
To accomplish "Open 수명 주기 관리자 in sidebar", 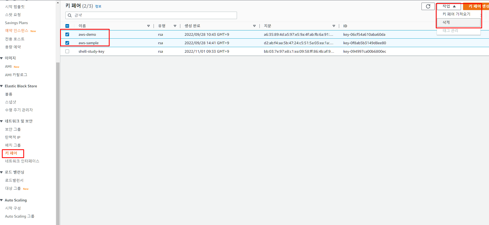I will (19, 110).
